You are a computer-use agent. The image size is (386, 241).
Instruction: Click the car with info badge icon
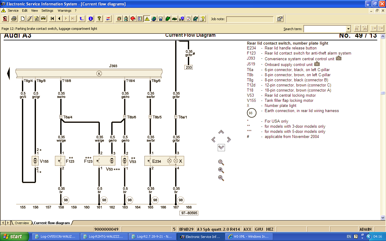tap(182, 19)
